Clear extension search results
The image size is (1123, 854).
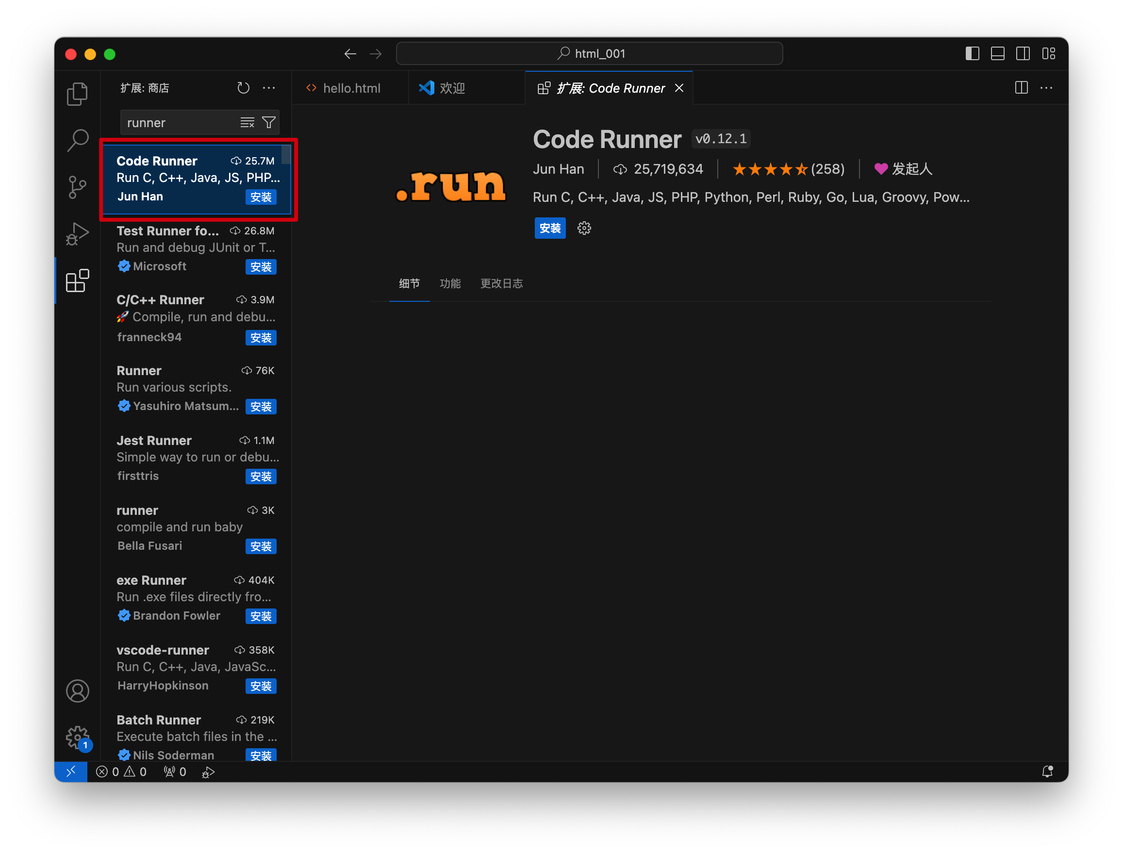click(x=247, y=122)
